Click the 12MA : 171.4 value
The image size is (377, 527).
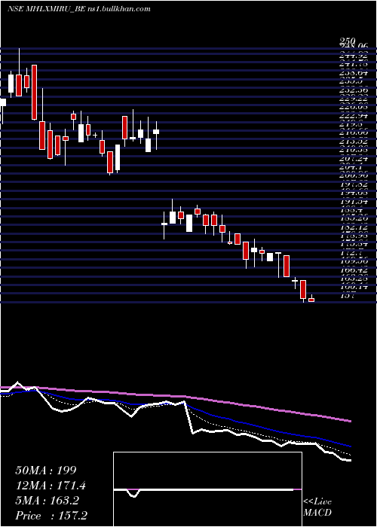pos(51,486)
